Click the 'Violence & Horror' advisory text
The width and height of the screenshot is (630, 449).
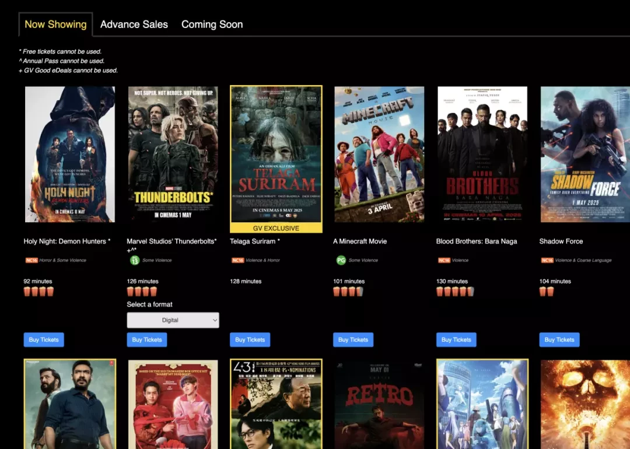point(262,260)
